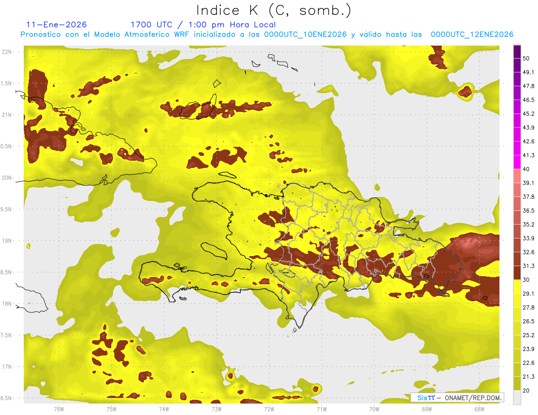
Task: Click the dark purple colorbar segment above 50
Action: 517,51
